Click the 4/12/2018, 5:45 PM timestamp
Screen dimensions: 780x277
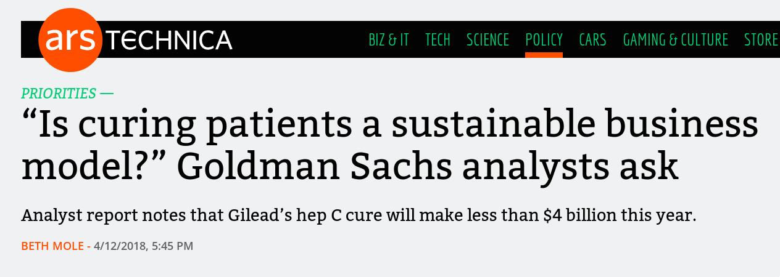point(143,246)
